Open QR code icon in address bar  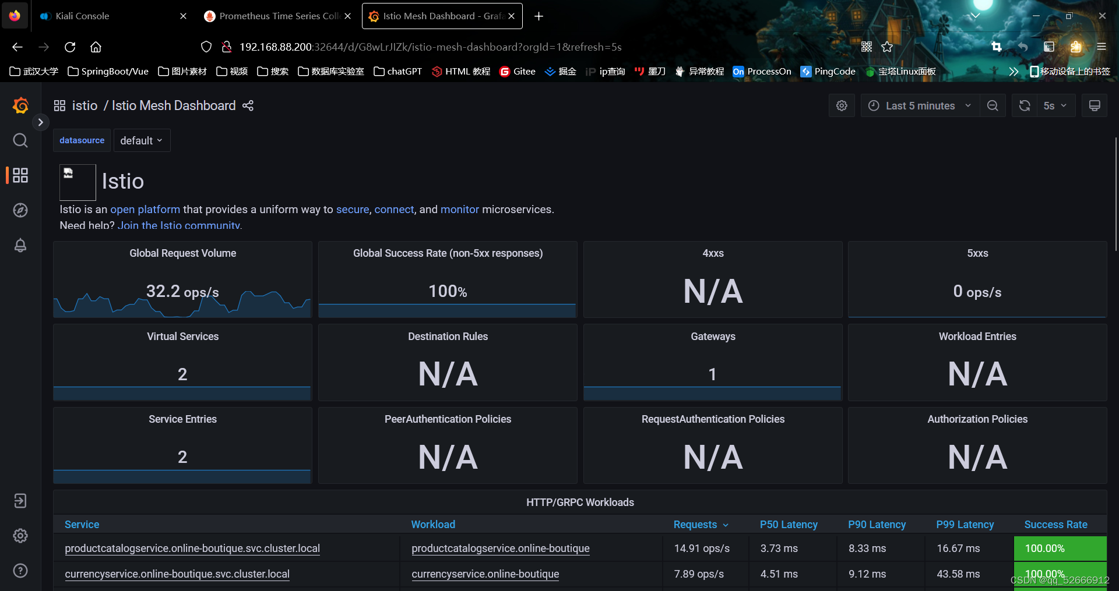pyautogui.click(x=867, y=47)
